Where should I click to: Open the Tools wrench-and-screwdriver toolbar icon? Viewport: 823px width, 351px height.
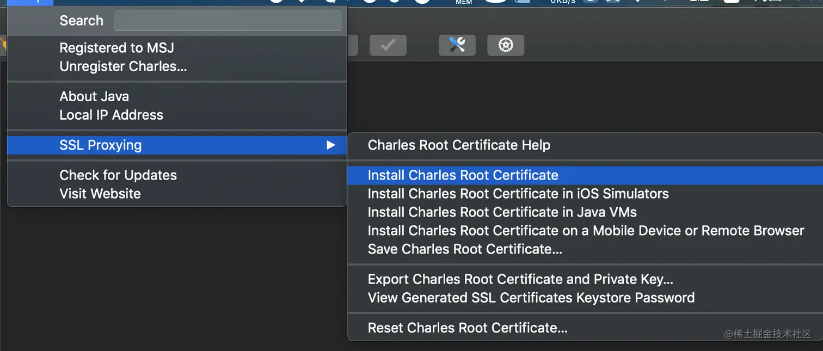point(457,46)
